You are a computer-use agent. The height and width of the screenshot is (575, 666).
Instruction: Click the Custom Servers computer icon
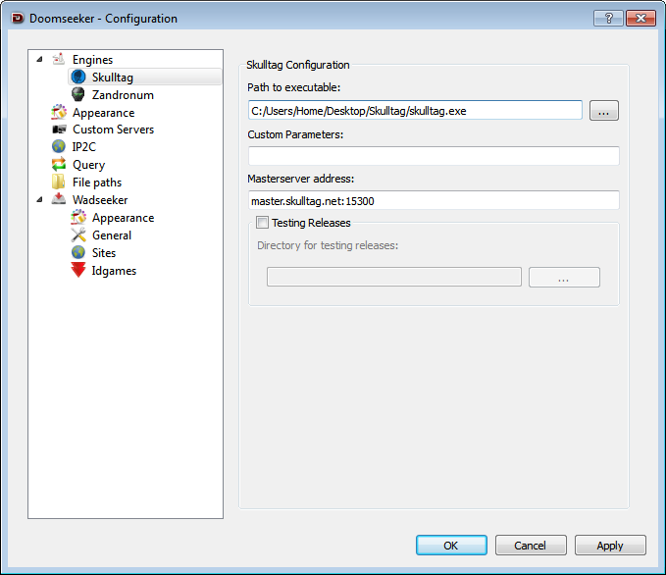(59, 130)
